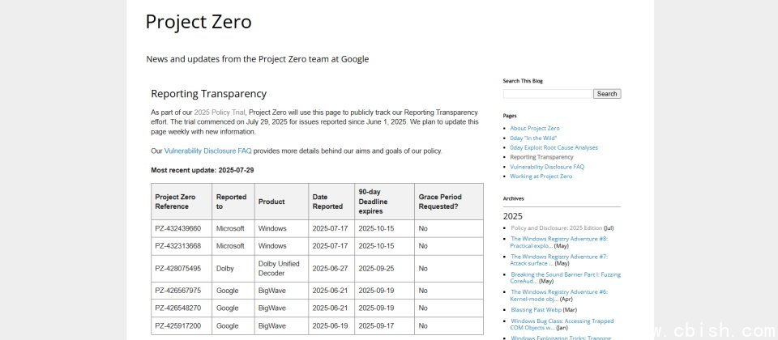Go to About Project Zero page
The image size is (778, 340).
[x=534, y=128]
